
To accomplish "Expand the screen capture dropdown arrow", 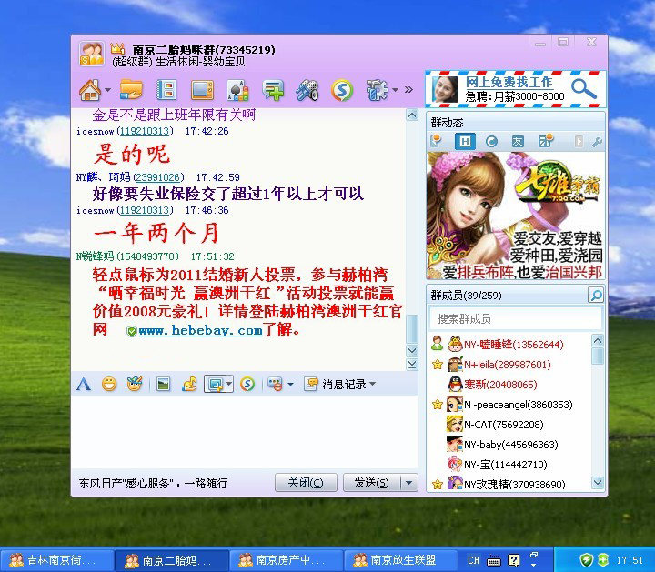I will point(229,384).
